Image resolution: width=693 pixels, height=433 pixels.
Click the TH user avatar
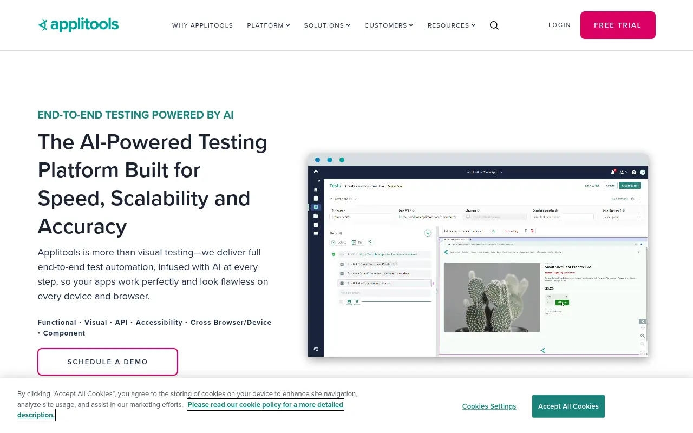coord(643,173)
